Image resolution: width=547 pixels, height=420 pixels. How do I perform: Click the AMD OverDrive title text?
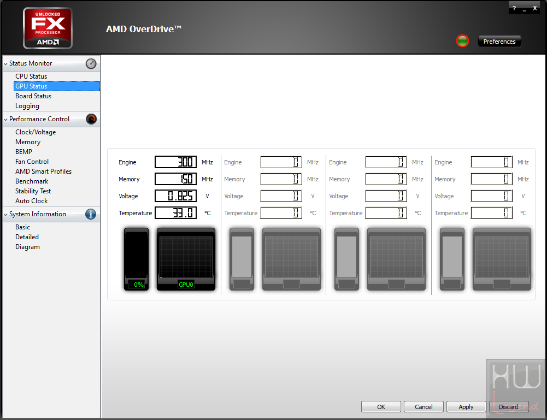pyautogui.click(x=143, y=29)
